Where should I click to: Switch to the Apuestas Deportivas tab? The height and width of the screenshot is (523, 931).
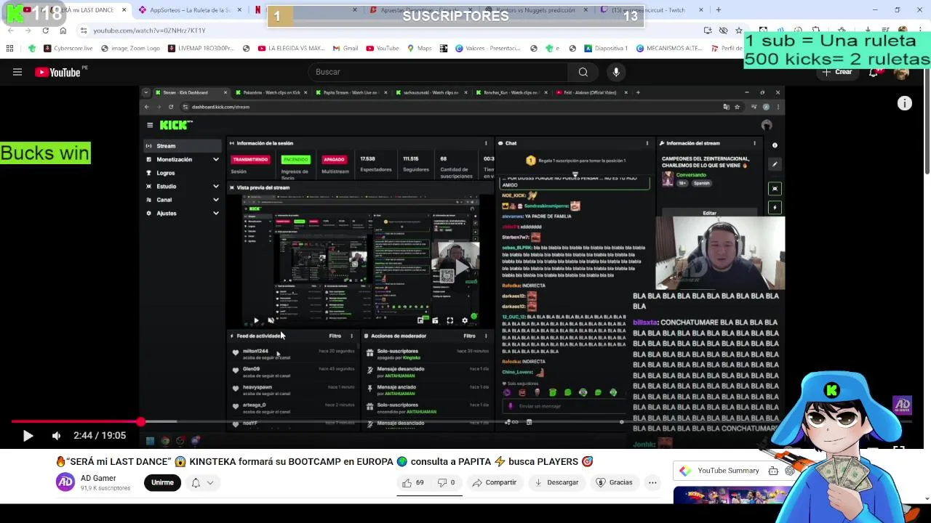[423, 10]
